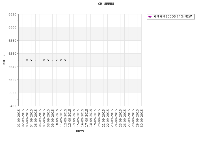Click the GN SEEDS chart title
The width and height of the screenshot is (212, 141).
click(x=106, y=4)
